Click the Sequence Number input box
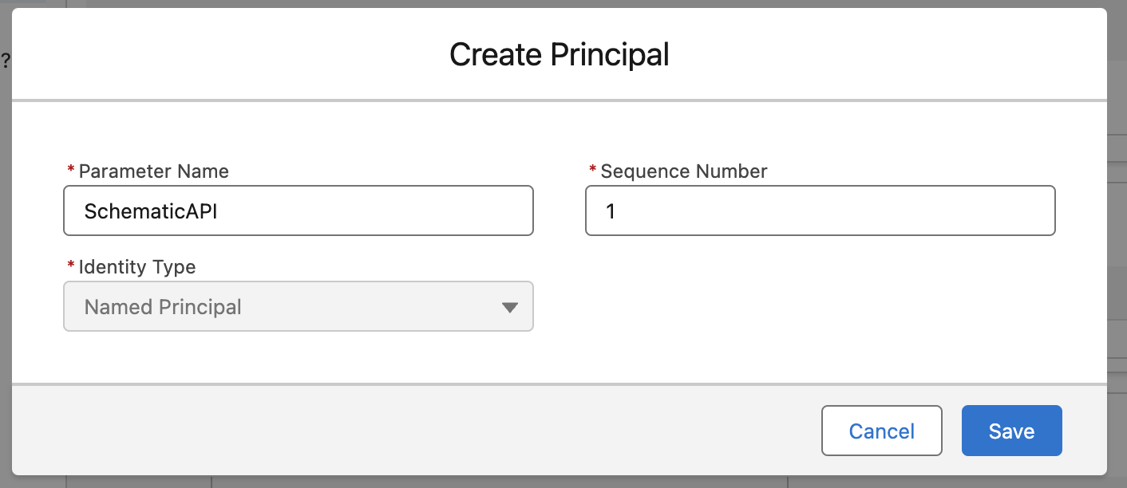 click(820, 211)
